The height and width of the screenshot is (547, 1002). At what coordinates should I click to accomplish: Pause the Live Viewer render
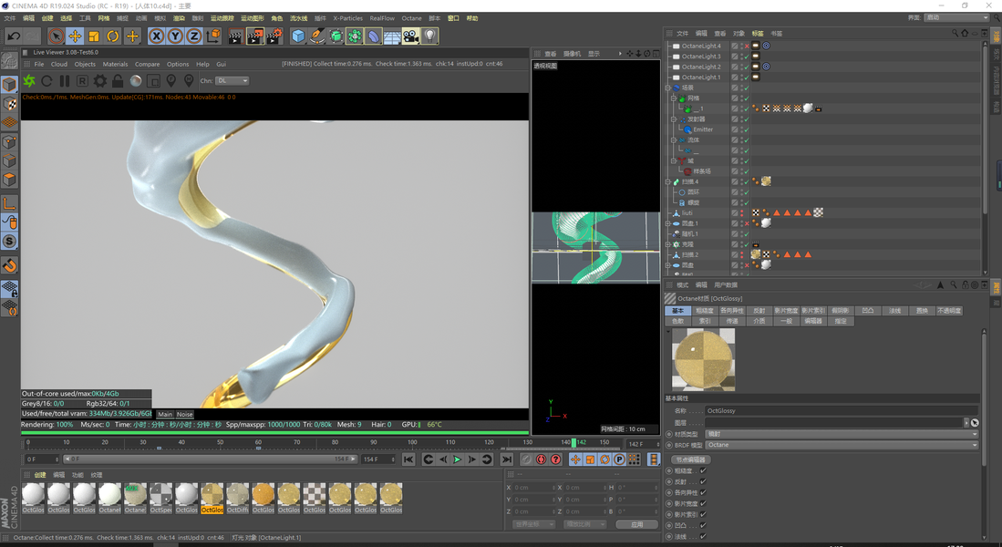pos(65,80)
